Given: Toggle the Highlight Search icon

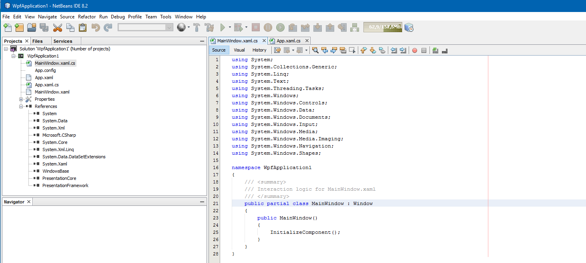Looking at the screenshot, I should 343,50.
